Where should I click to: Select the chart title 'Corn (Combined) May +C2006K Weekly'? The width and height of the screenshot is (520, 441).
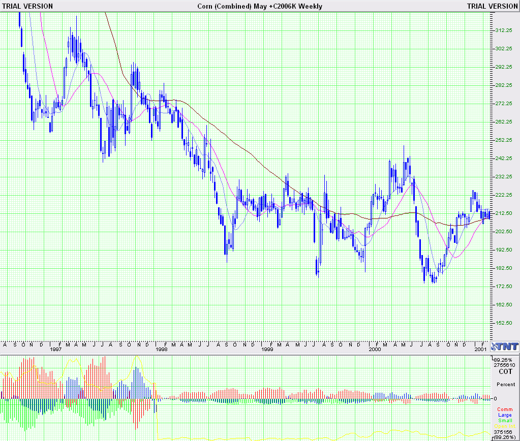click(x=260, y=6)
